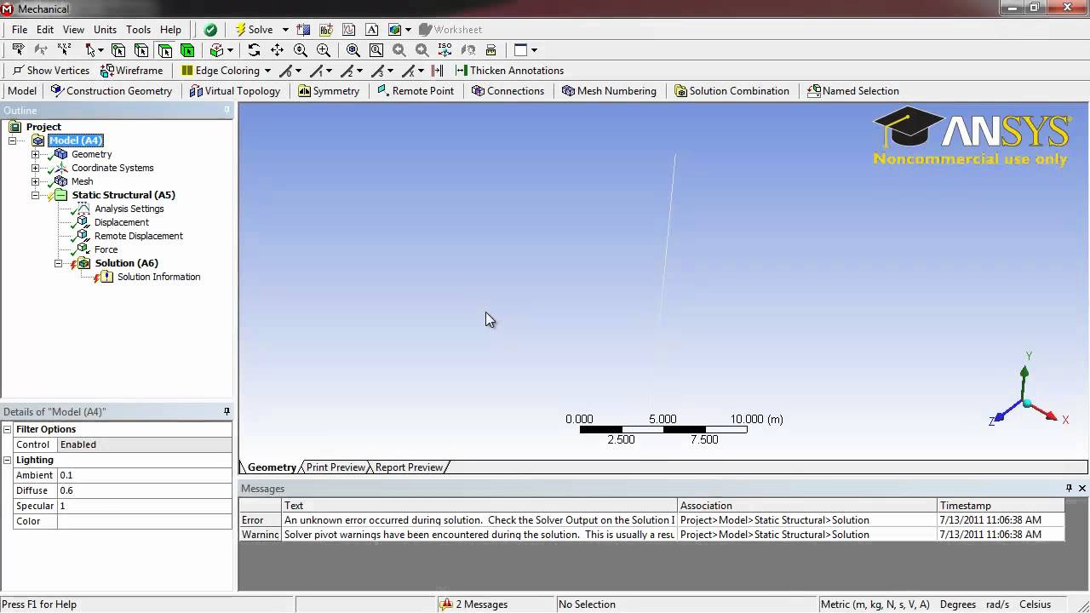Click the Label tool icon
The height and width of the screenshot is (613, 1090).
click(18, 50)
